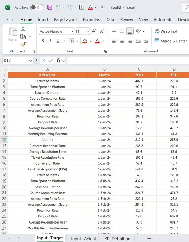Switch to Formulas tab
This screenshot has height=242, width=189.
coord(91,19)
